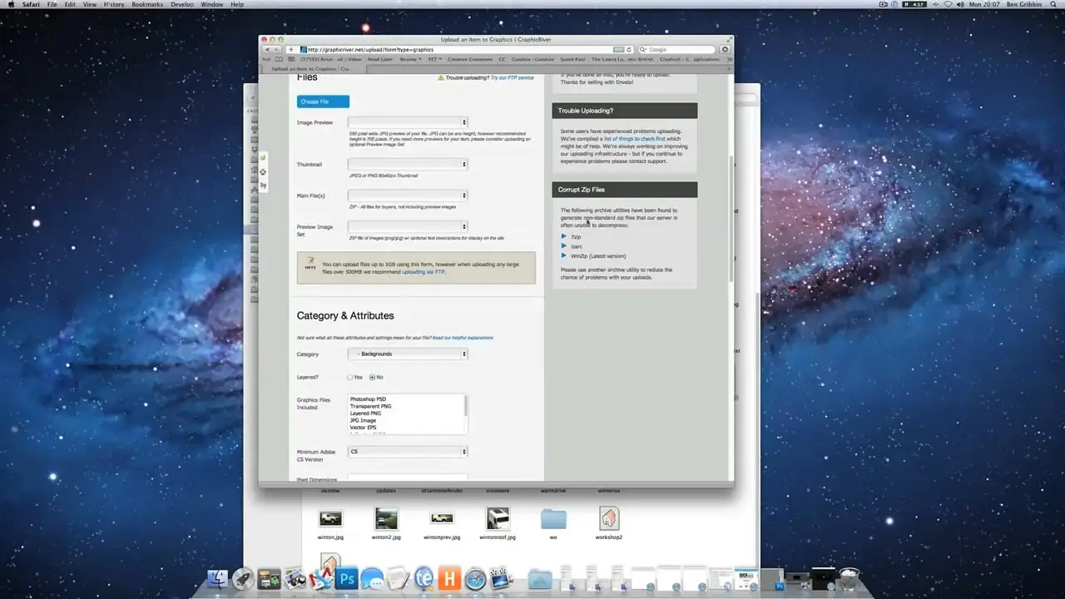Open the Review bookmarks folder dropdown
This screenshot has width=1065, height=599.
pyautogui.click(x=411, y=59)
